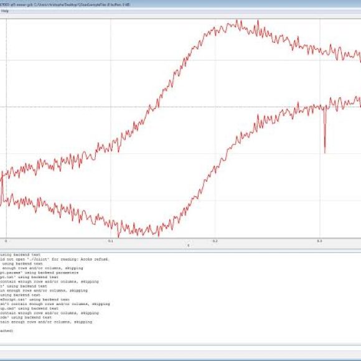361x361 pixels.
Task: Click the left vertical spike near x equals 0
Action: tap(2, 187)
